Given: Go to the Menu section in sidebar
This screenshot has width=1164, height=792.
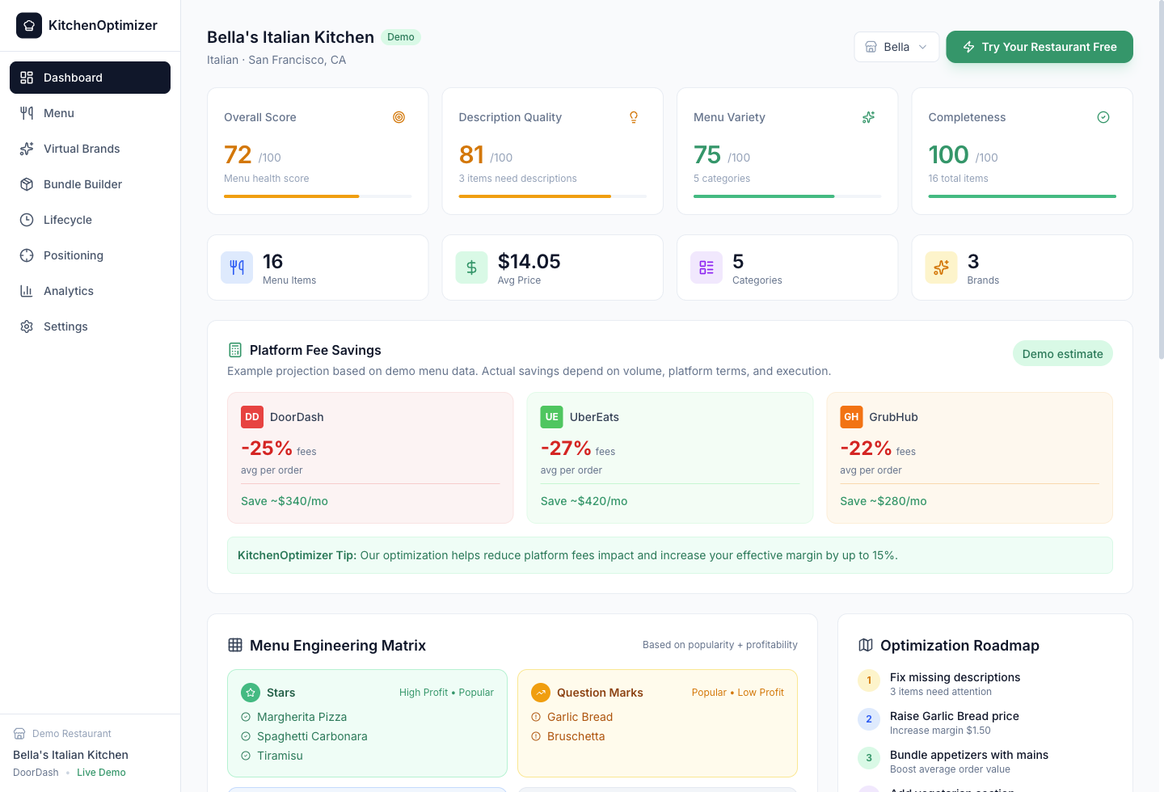Looking at the screenshot, I should 90,113.
